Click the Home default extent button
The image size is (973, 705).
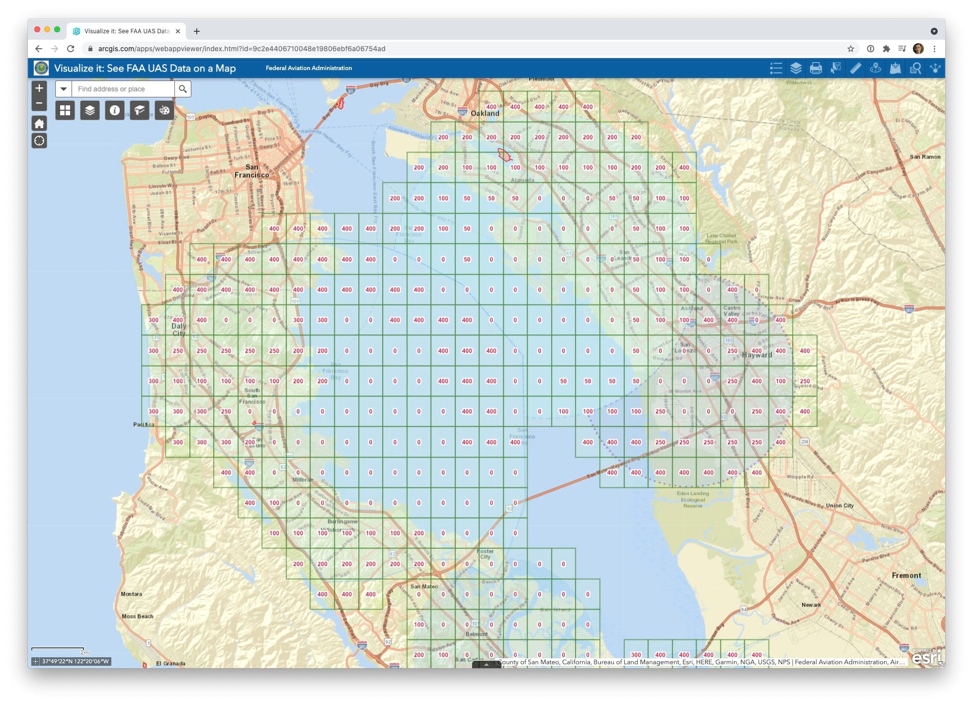coord(39,123)
